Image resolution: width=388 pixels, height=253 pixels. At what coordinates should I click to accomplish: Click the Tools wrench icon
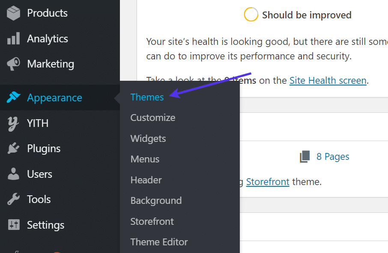14,200
